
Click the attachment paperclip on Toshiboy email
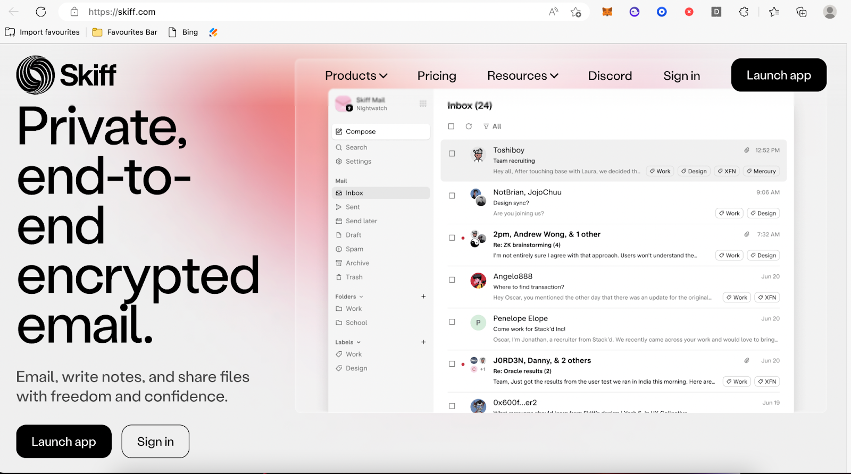[747, 150]
